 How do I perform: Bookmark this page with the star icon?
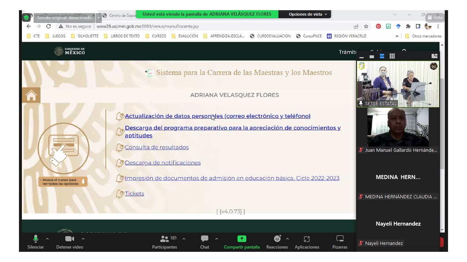click(x=366, y=26)
